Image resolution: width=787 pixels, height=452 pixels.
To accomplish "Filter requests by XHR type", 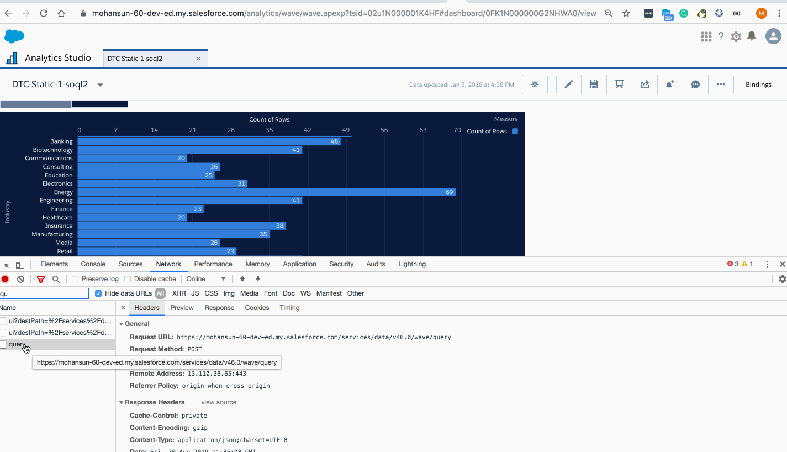I will coord(179,293).
